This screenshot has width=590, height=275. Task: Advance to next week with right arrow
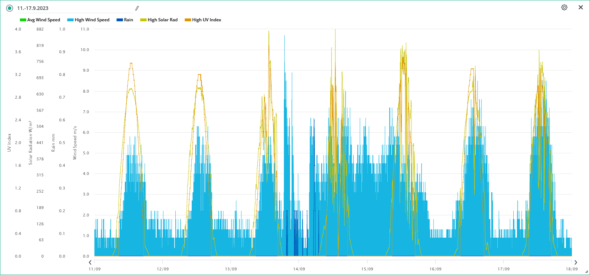click(576, 262)
